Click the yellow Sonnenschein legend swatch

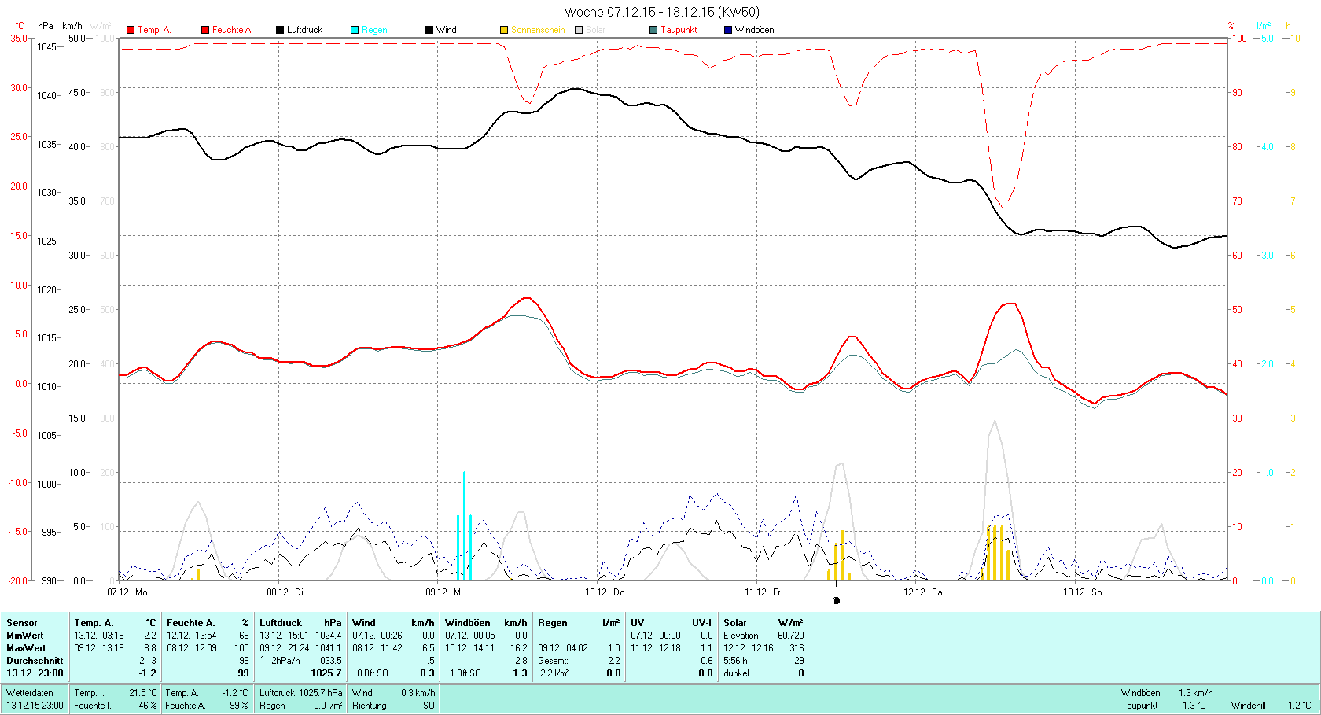[504, 30]
